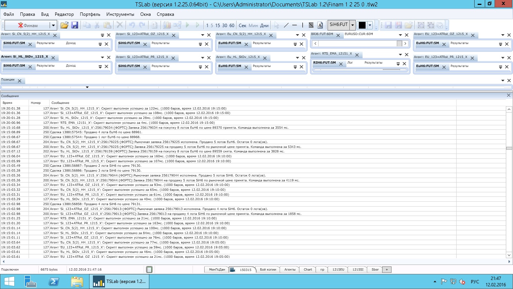
Task: Click the BRJ6 panel horizontal scroll left arrow
Action: click(x=315, y=44)
